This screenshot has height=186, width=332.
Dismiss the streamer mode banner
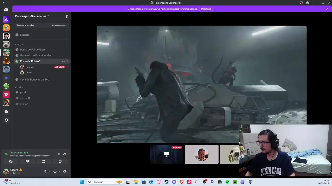point(327,9)
